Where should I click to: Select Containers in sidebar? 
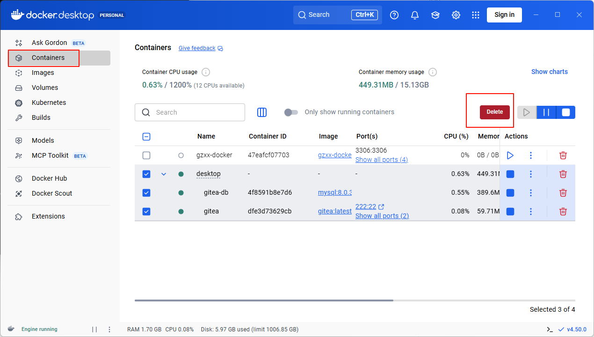click(59, 58)
